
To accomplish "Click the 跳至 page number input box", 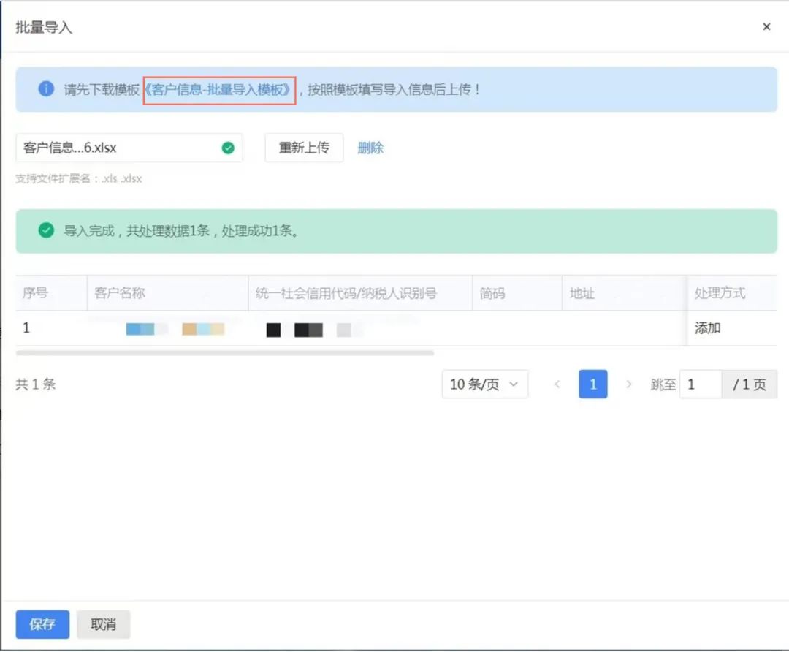I will (x=700, y=384).
